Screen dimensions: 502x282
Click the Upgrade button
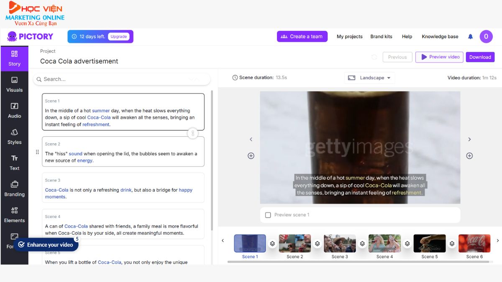coord(119,36)
